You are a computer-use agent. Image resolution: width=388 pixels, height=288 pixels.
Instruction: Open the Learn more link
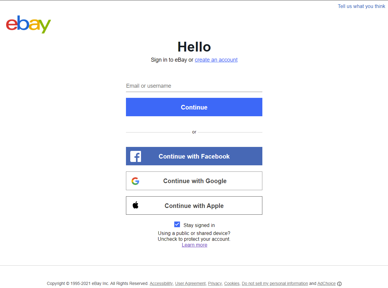[x=194, y=245]
